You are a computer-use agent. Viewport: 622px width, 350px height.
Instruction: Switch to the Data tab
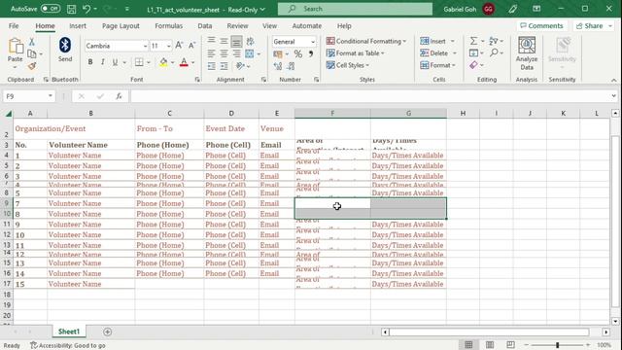(205, 26)
